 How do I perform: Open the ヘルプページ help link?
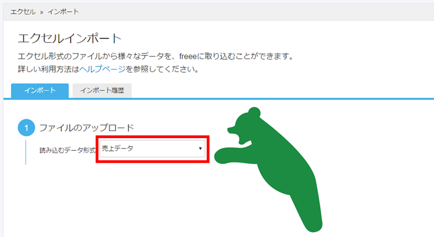[x=103, y=69]
